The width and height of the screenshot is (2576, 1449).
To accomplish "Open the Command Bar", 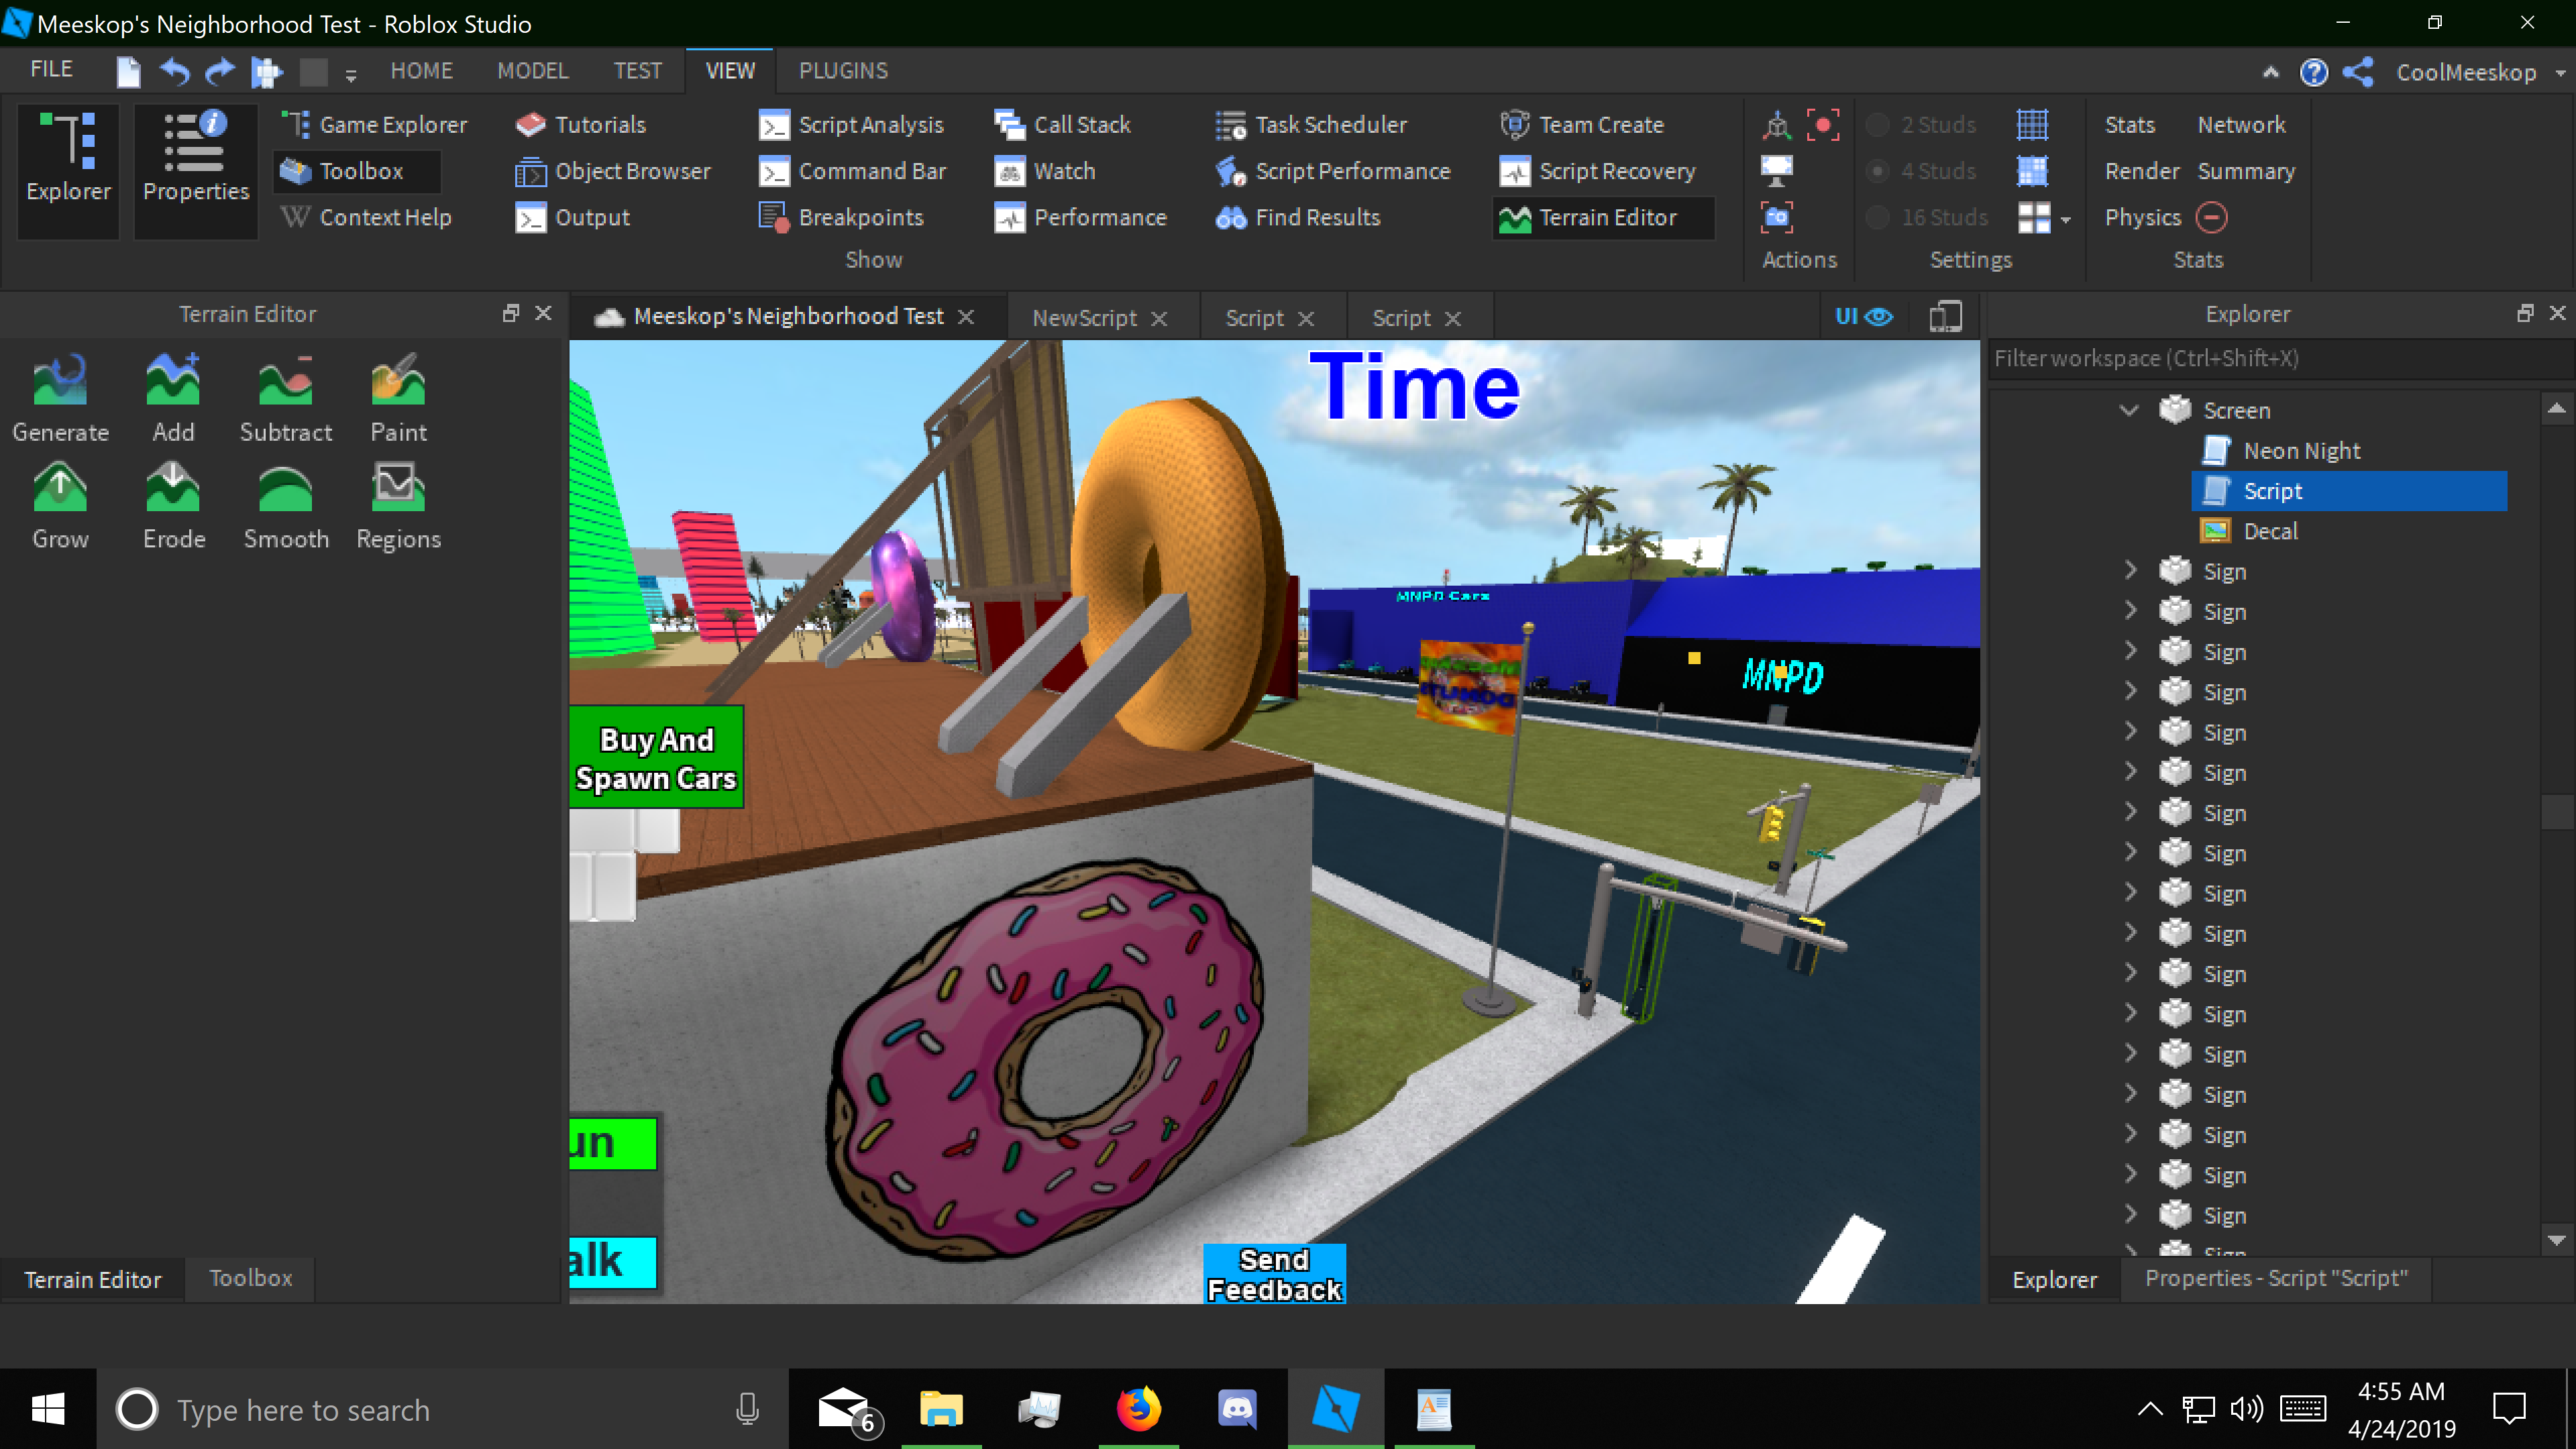I will [854, 170].
